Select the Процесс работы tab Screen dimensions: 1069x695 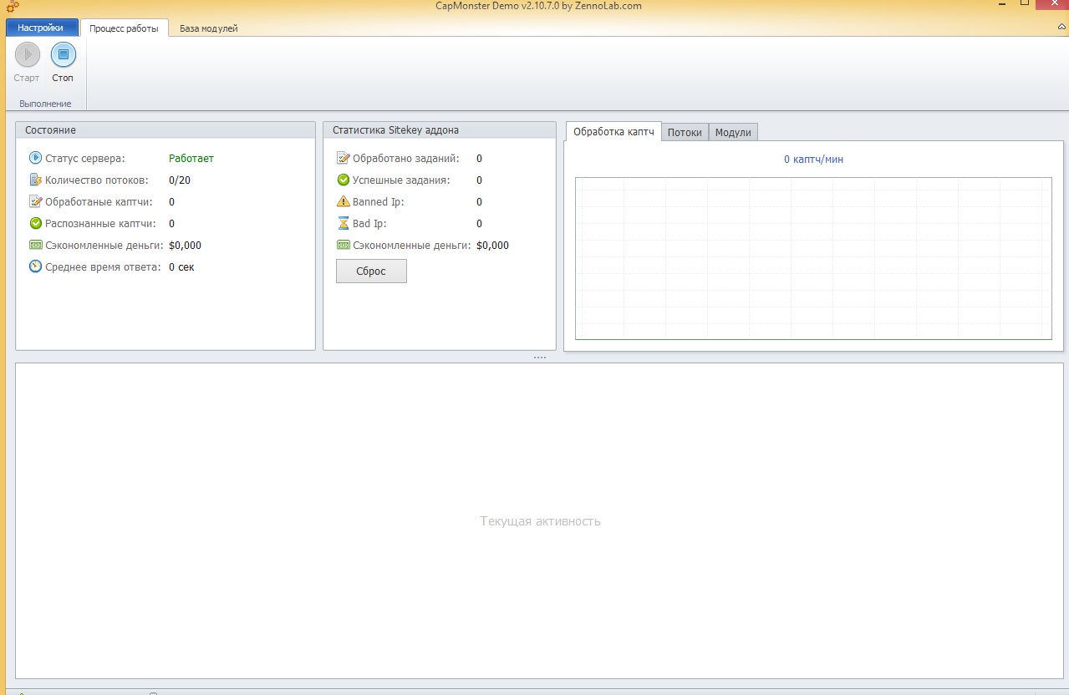pos(124,28)
